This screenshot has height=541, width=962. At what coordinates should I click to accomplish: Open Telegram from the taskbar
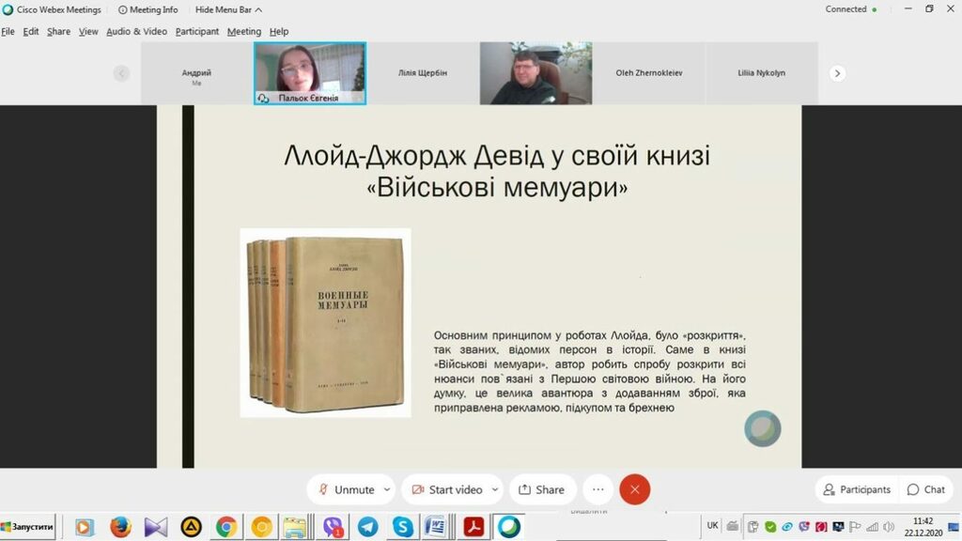(367, 527)
